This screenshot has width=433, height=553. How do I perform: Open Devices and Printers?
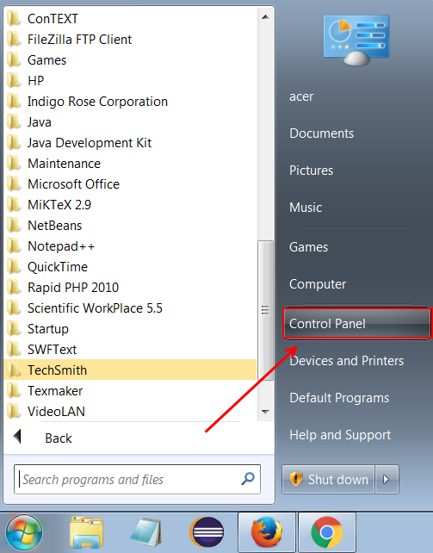(x=346, y=360)
